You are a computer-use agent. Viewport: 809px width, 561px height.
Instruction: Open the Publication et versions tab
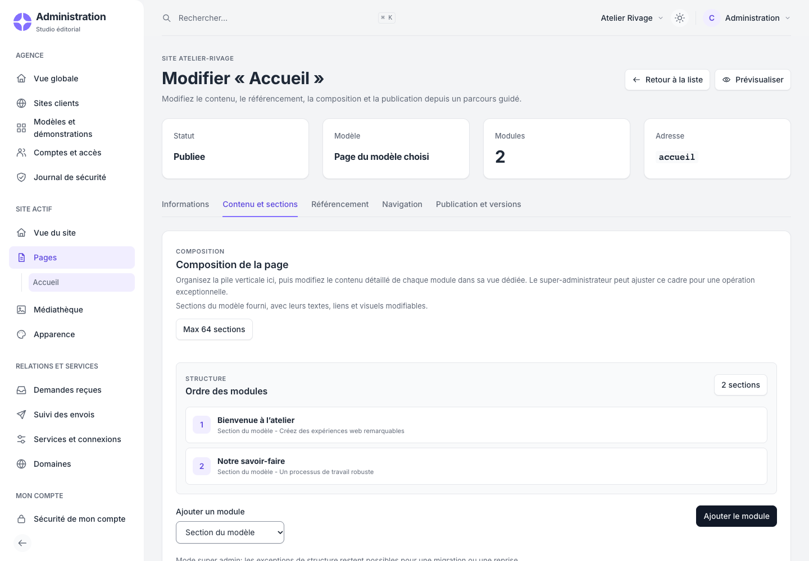[479, 204]
